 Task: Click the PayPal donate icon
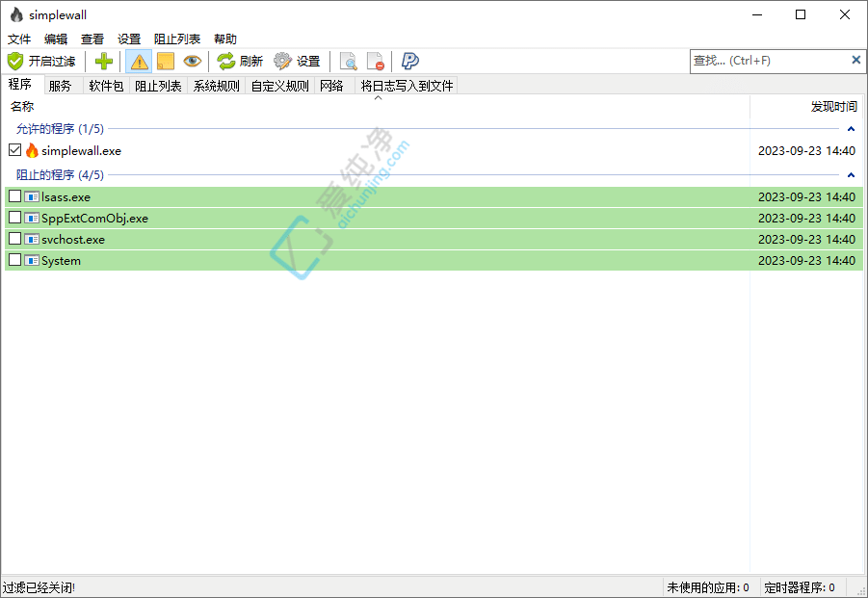(x=410, y=61)
